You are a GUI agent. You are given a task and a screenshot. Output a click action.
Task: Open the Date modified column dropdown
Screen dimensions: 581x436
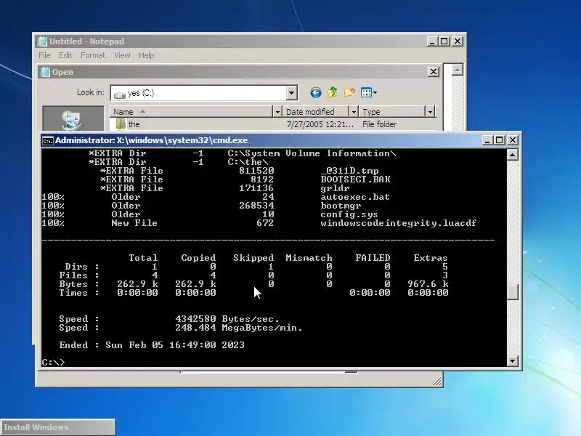[x=354, y=112]
